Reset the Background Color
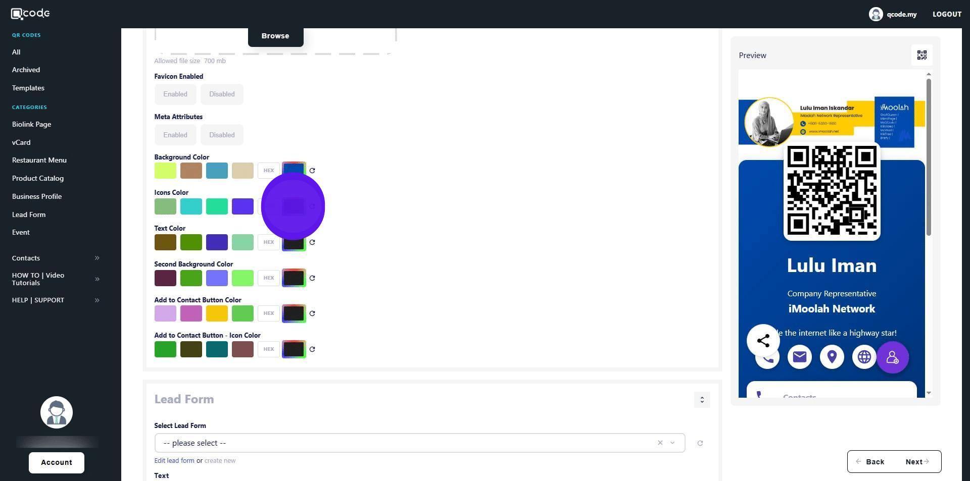 312,171
